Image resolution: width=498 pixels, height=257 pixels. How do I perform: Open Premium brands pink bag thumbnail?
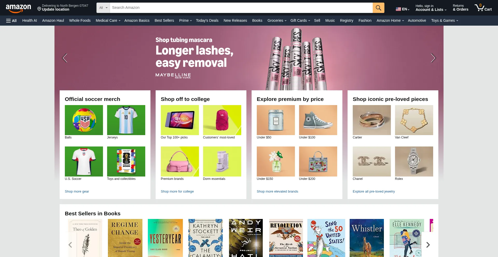[180, 161]
